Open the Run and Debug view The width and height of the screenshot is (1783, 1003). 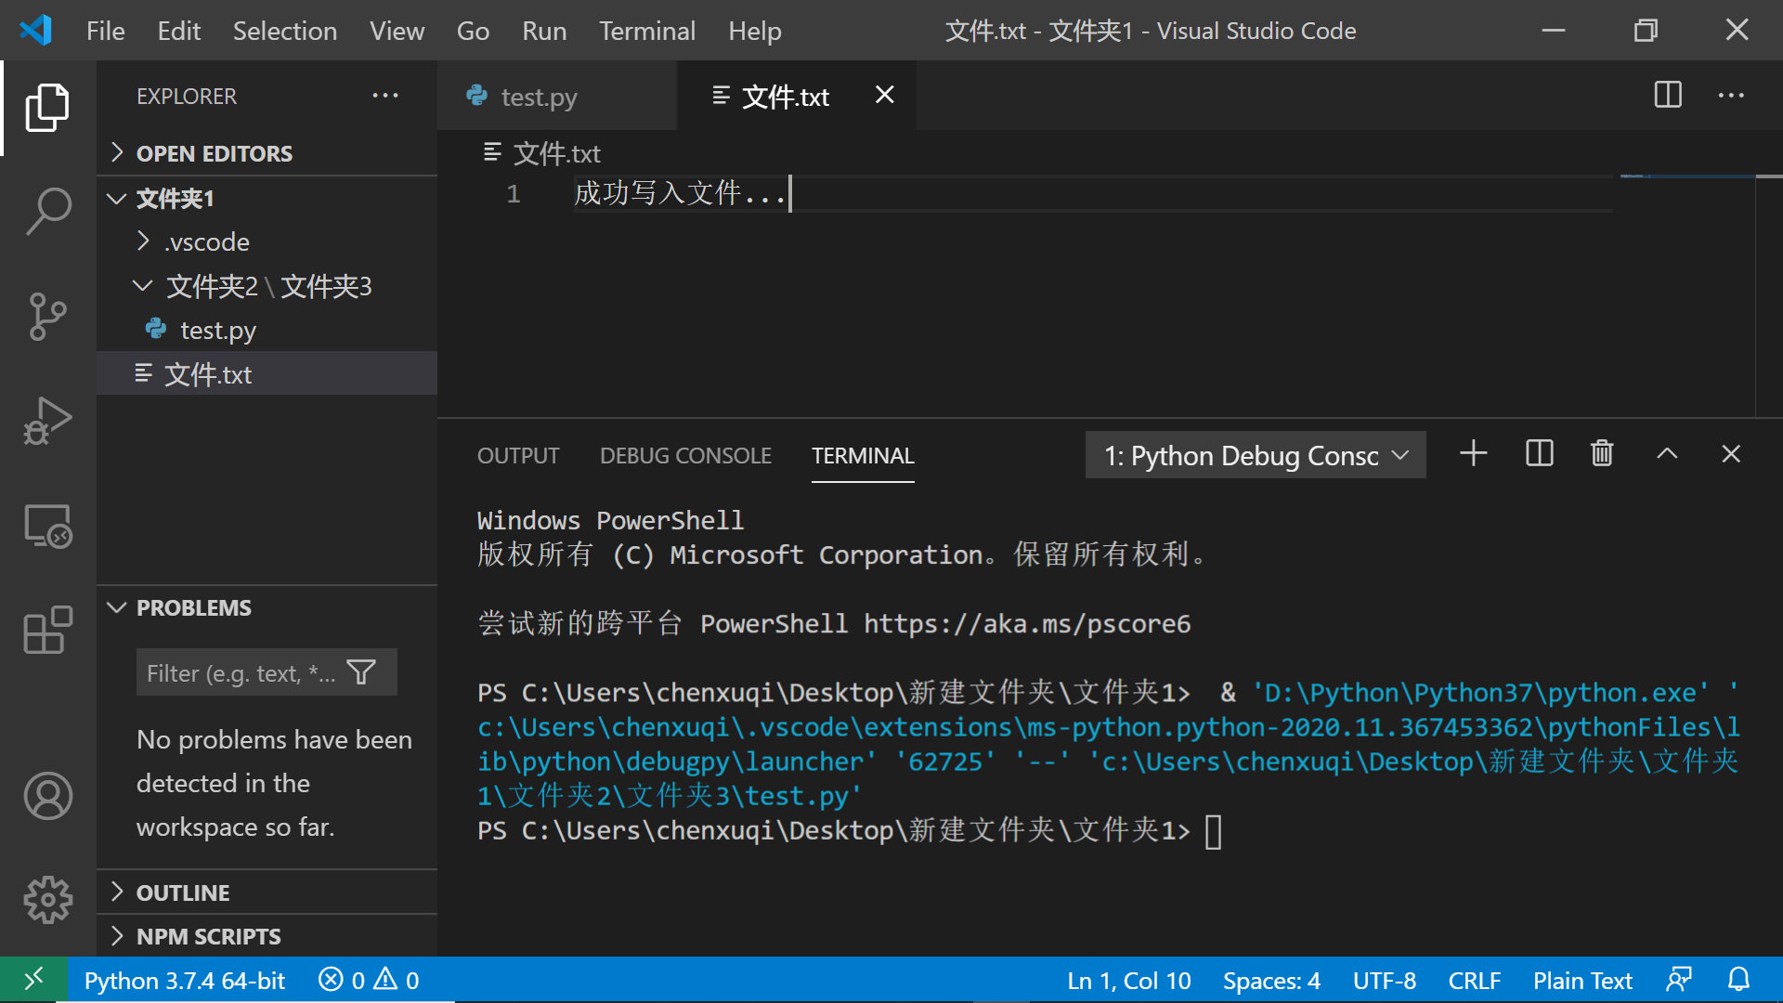[48, 422]
